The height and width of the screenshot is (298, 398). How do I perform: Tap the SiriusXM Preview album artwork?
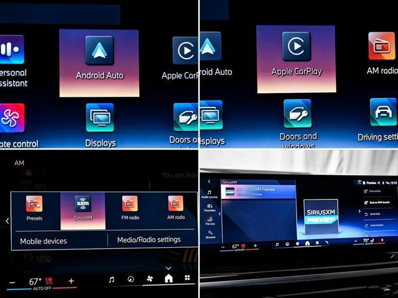[321, 217]
